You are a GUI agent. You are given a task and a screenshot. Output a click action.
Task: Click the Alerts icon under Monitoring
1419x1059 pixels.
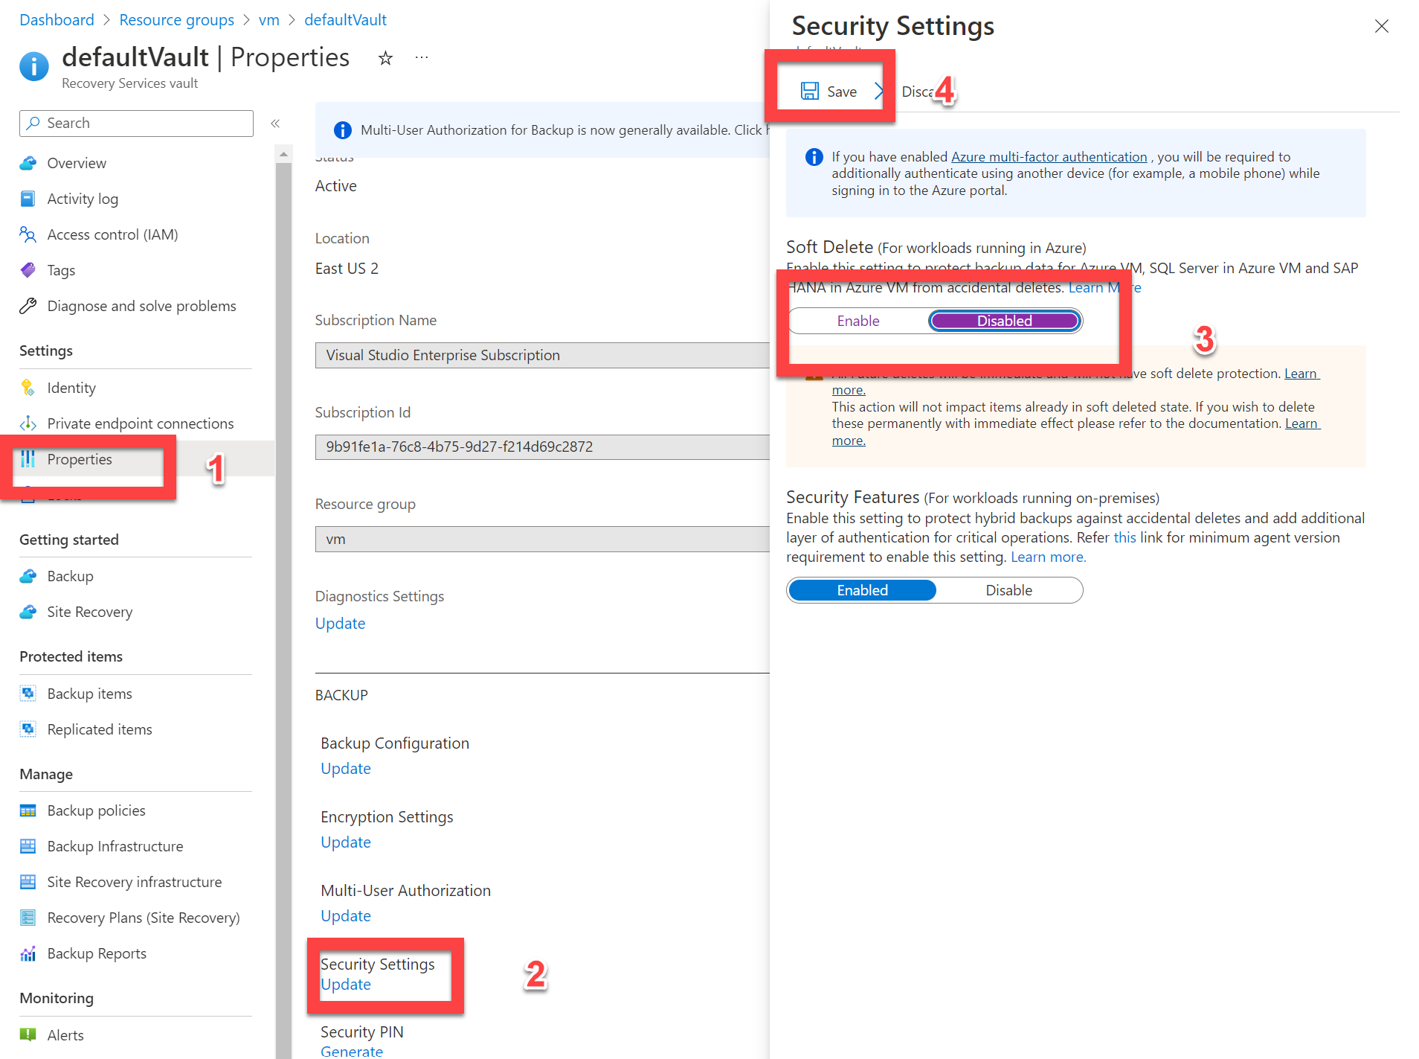coord(28,1034)
